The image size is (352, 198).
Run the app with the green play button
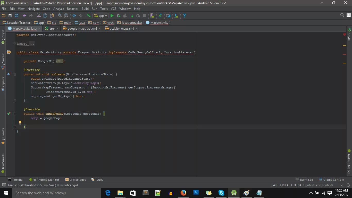click(x=112, y=15)
